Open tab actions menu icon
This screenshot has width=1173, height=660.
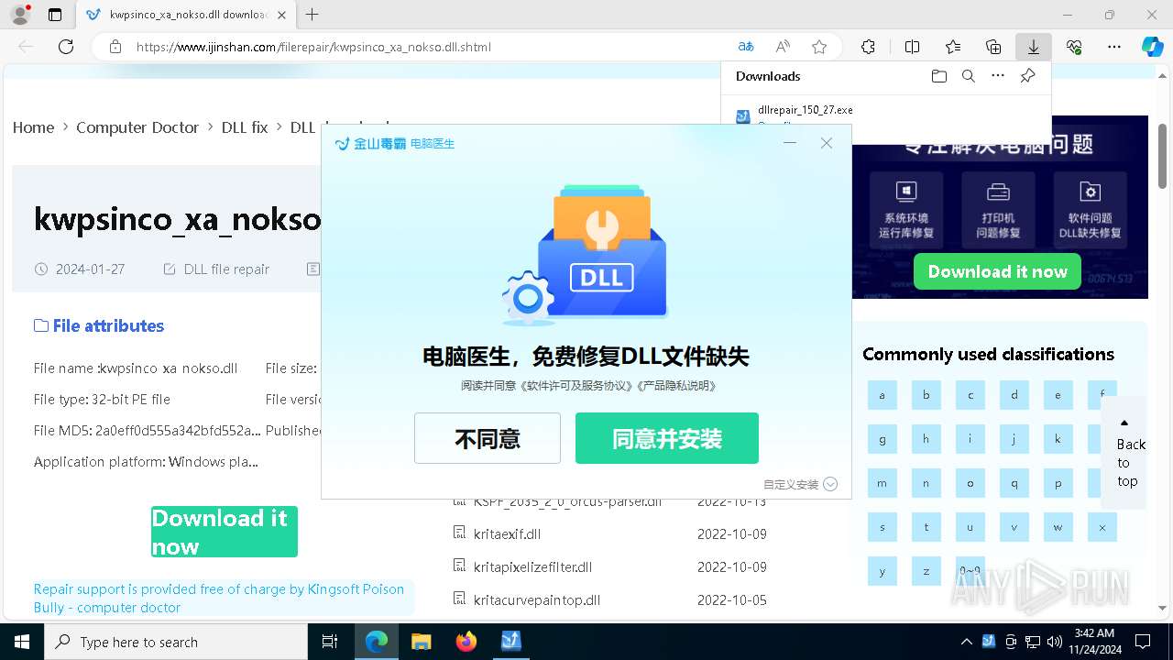[55, 15]
